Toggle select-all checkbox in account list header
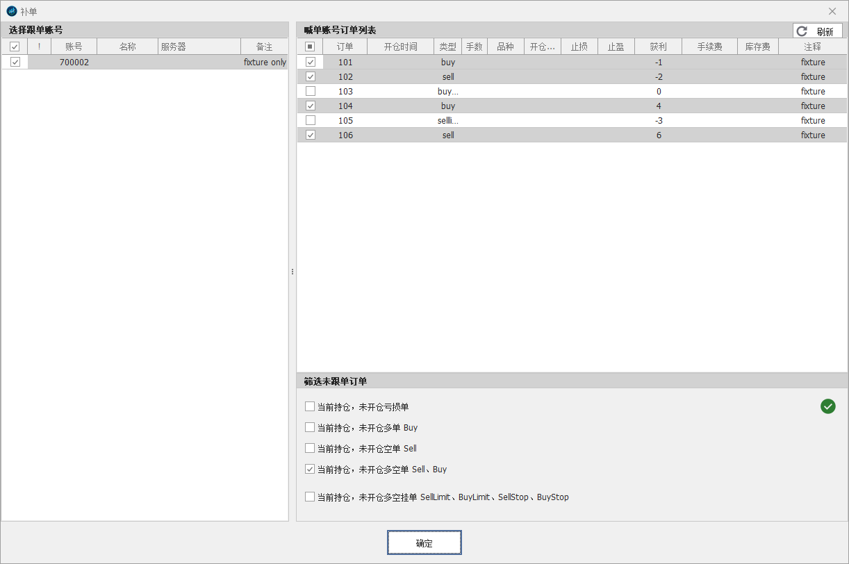The image size is (849, 564). (15, 47)
